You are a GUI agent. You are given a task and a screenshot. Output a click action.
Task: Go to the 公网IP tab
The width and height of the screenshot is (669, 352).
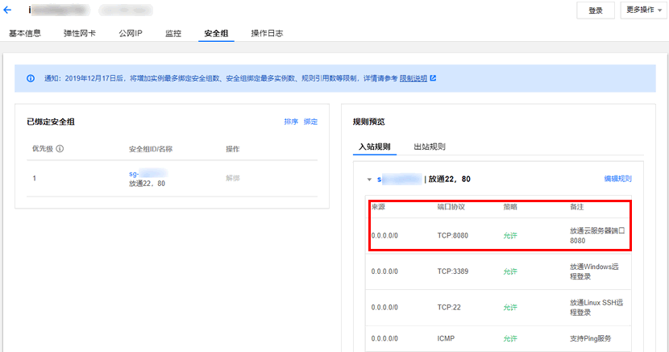coord(130,34)
